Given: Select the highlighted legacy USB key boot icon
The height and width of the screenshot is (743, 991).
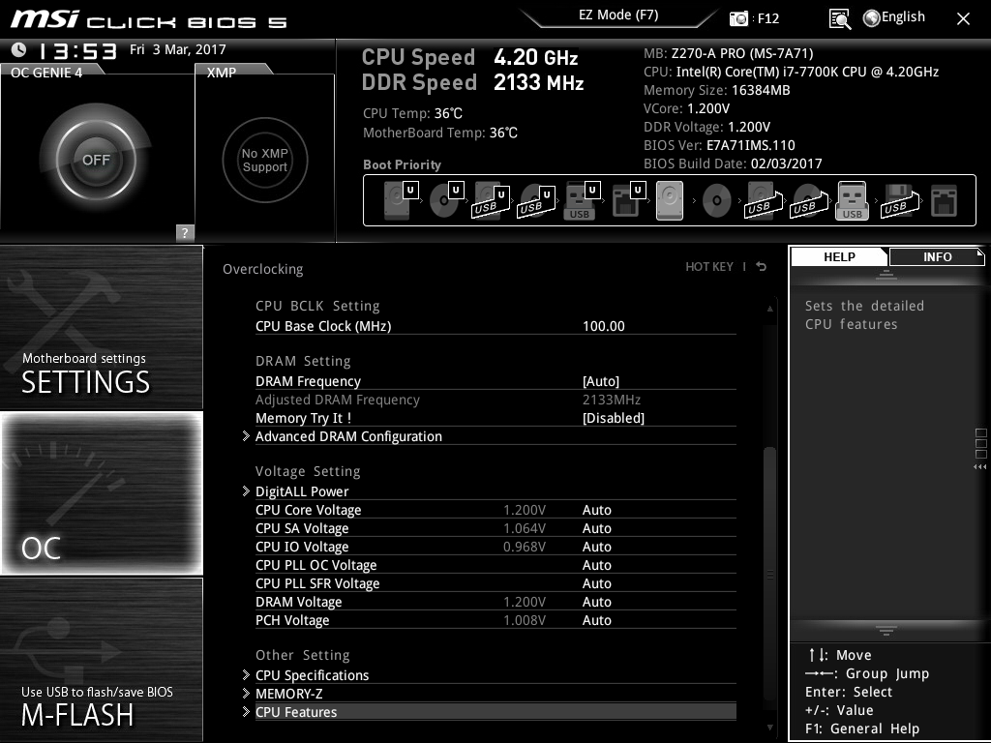Looking at the screenshot, I should point(852,200).
